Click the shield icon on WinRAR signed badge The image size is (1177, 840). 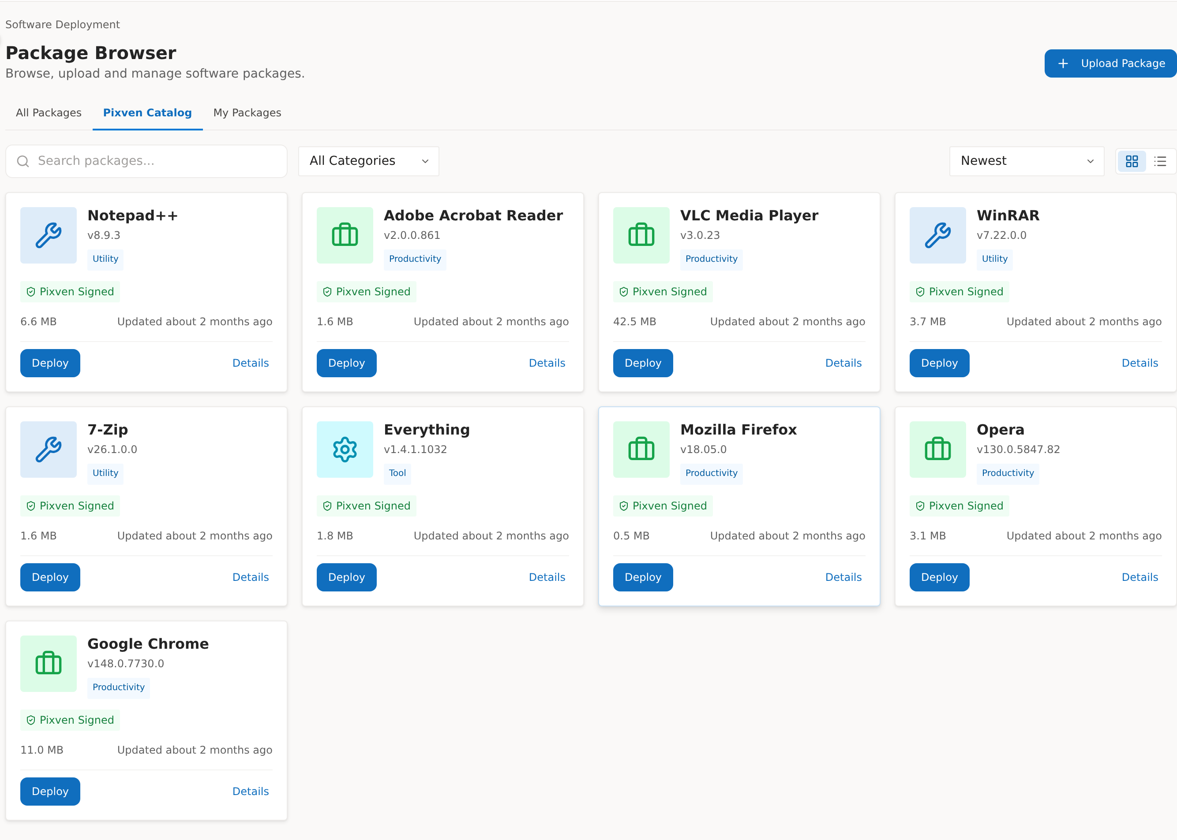pyautogui.click(x=920, y=292)
